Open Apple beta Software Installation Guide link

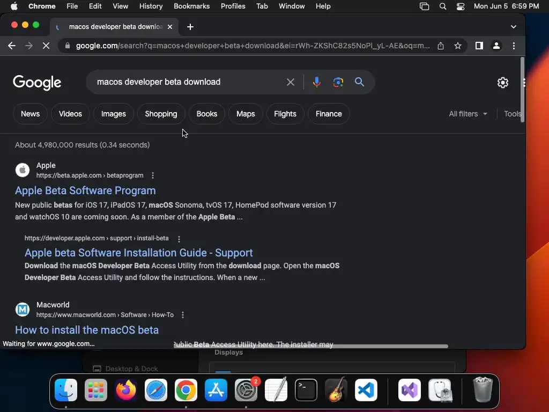[139, 253]
